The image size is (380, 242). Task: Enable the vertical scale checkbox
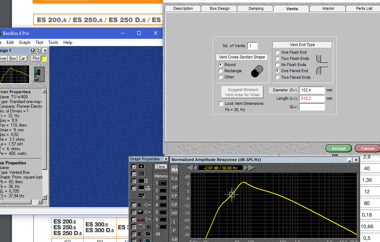coord(134,181)
